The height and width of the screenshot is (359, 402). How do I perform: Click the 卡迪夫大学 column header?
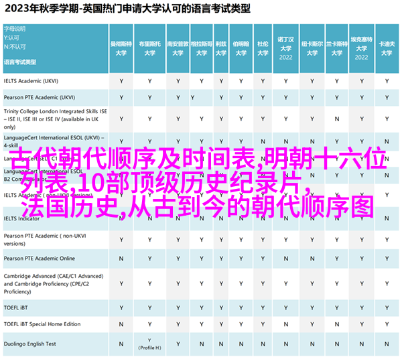[x=385, y=46]
